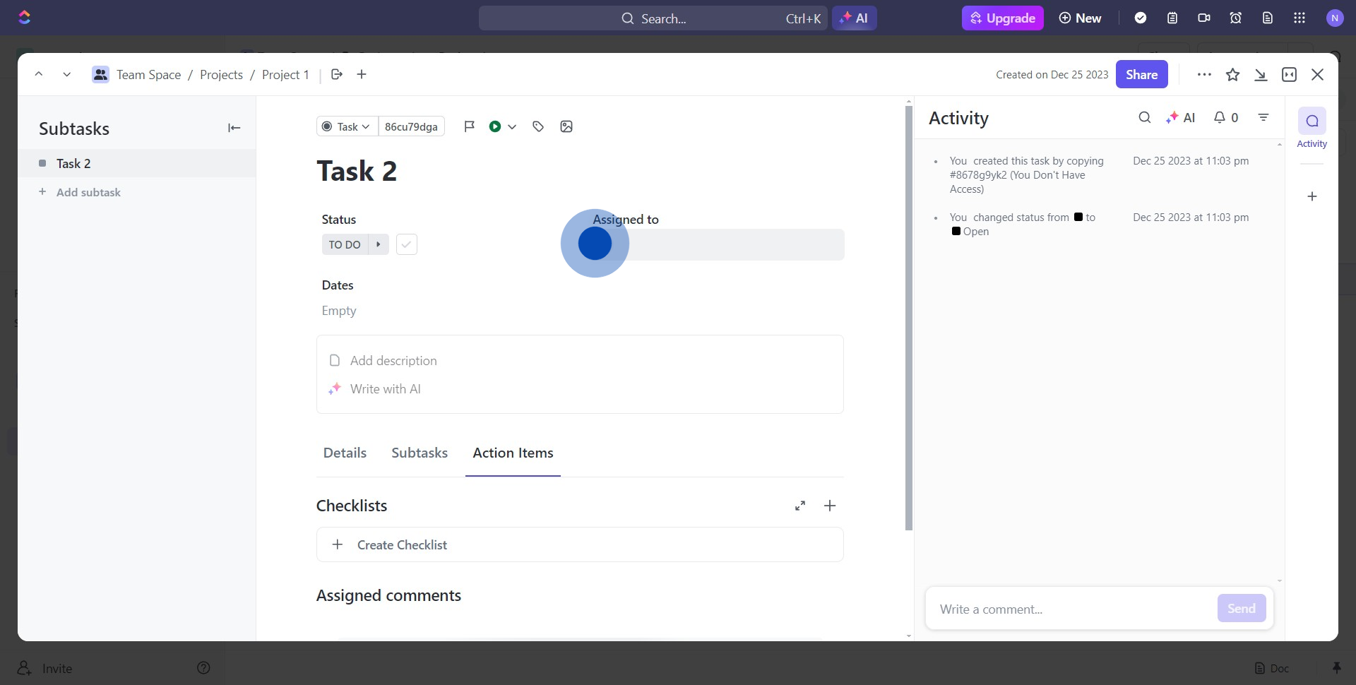The width and height of the screenshot is (1356, 685).
Task: Search activity with the magnifier icon
Action: click(x=1145, y=118)
